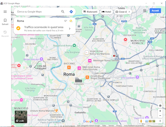Open Salvati saved places
The height and width of the screenshot is (127, 166).
click(5, 22)
